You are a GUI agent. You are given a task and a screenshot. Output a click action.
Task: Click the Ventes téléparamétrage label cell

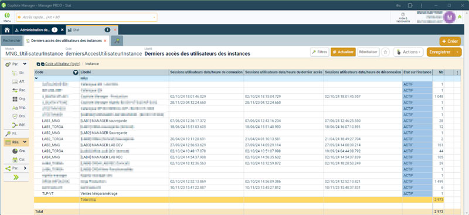(124, 194)
